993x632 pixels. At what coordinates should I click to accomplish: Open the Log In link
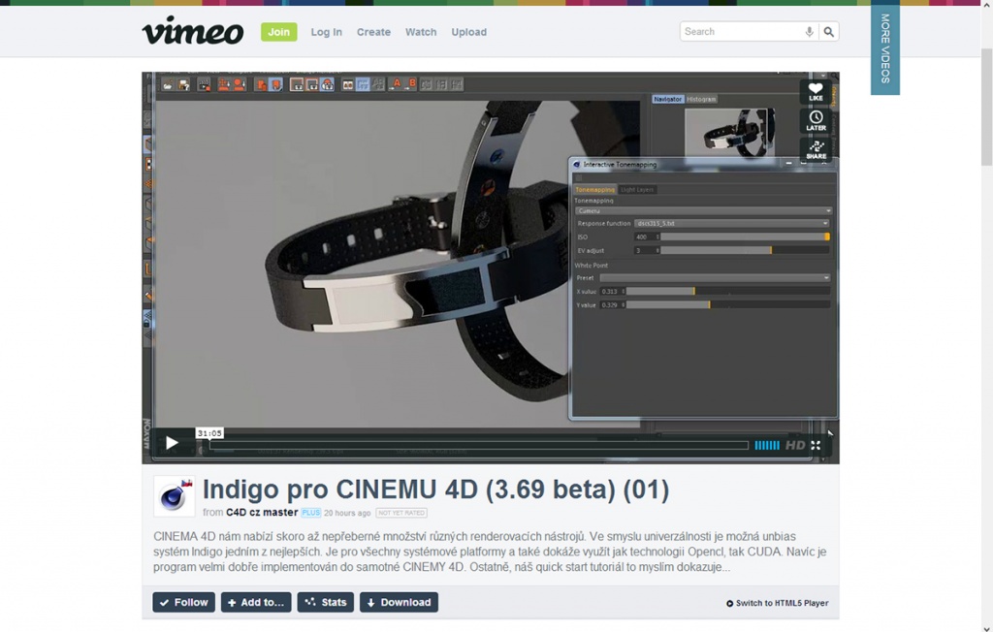(326, 32)
